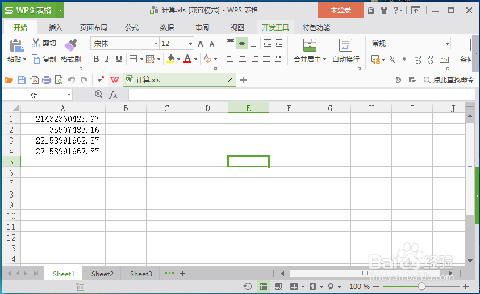Viewport: 480px width, 294px height.
Task: Expand the font color dropdown arrow
Action: coord(195,59)
